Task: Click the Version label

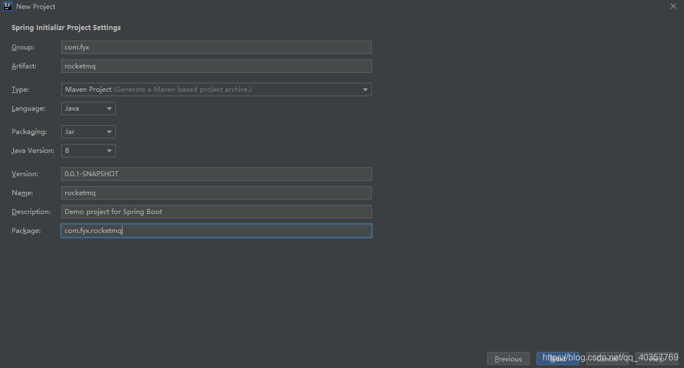Action: pos(25,174)
